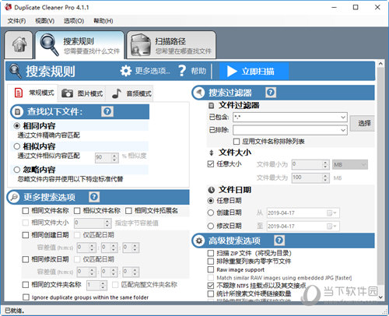Enable the 相同创建日期 checkbox
Image resolution: width=389 pixels, height=316 pixels.
tap(26, 235)
